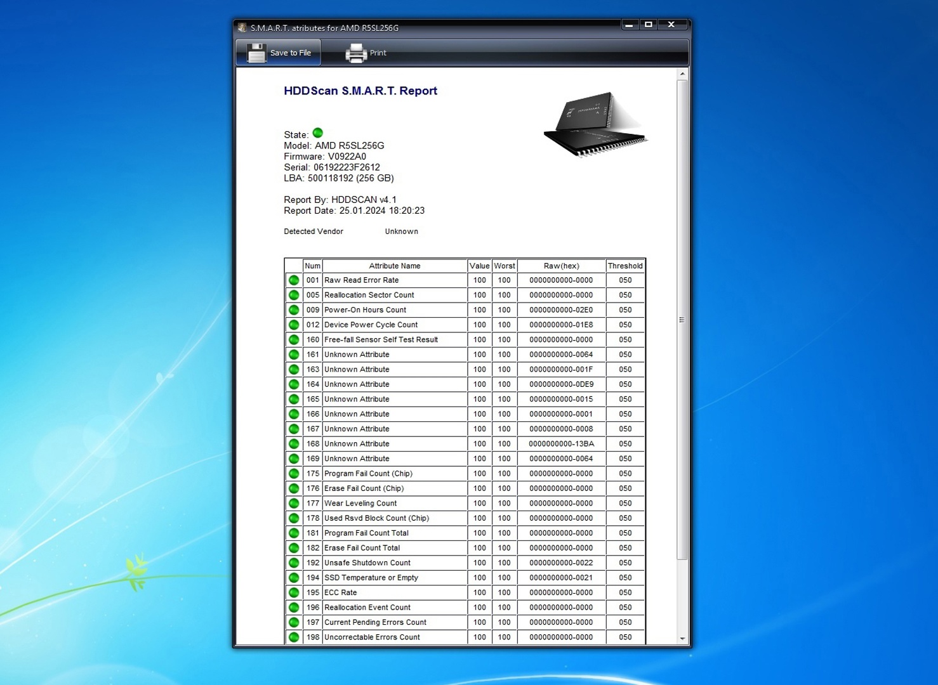
Task: Click green status dot for Current Pending Errors Count
Action: tap(294, 623)
